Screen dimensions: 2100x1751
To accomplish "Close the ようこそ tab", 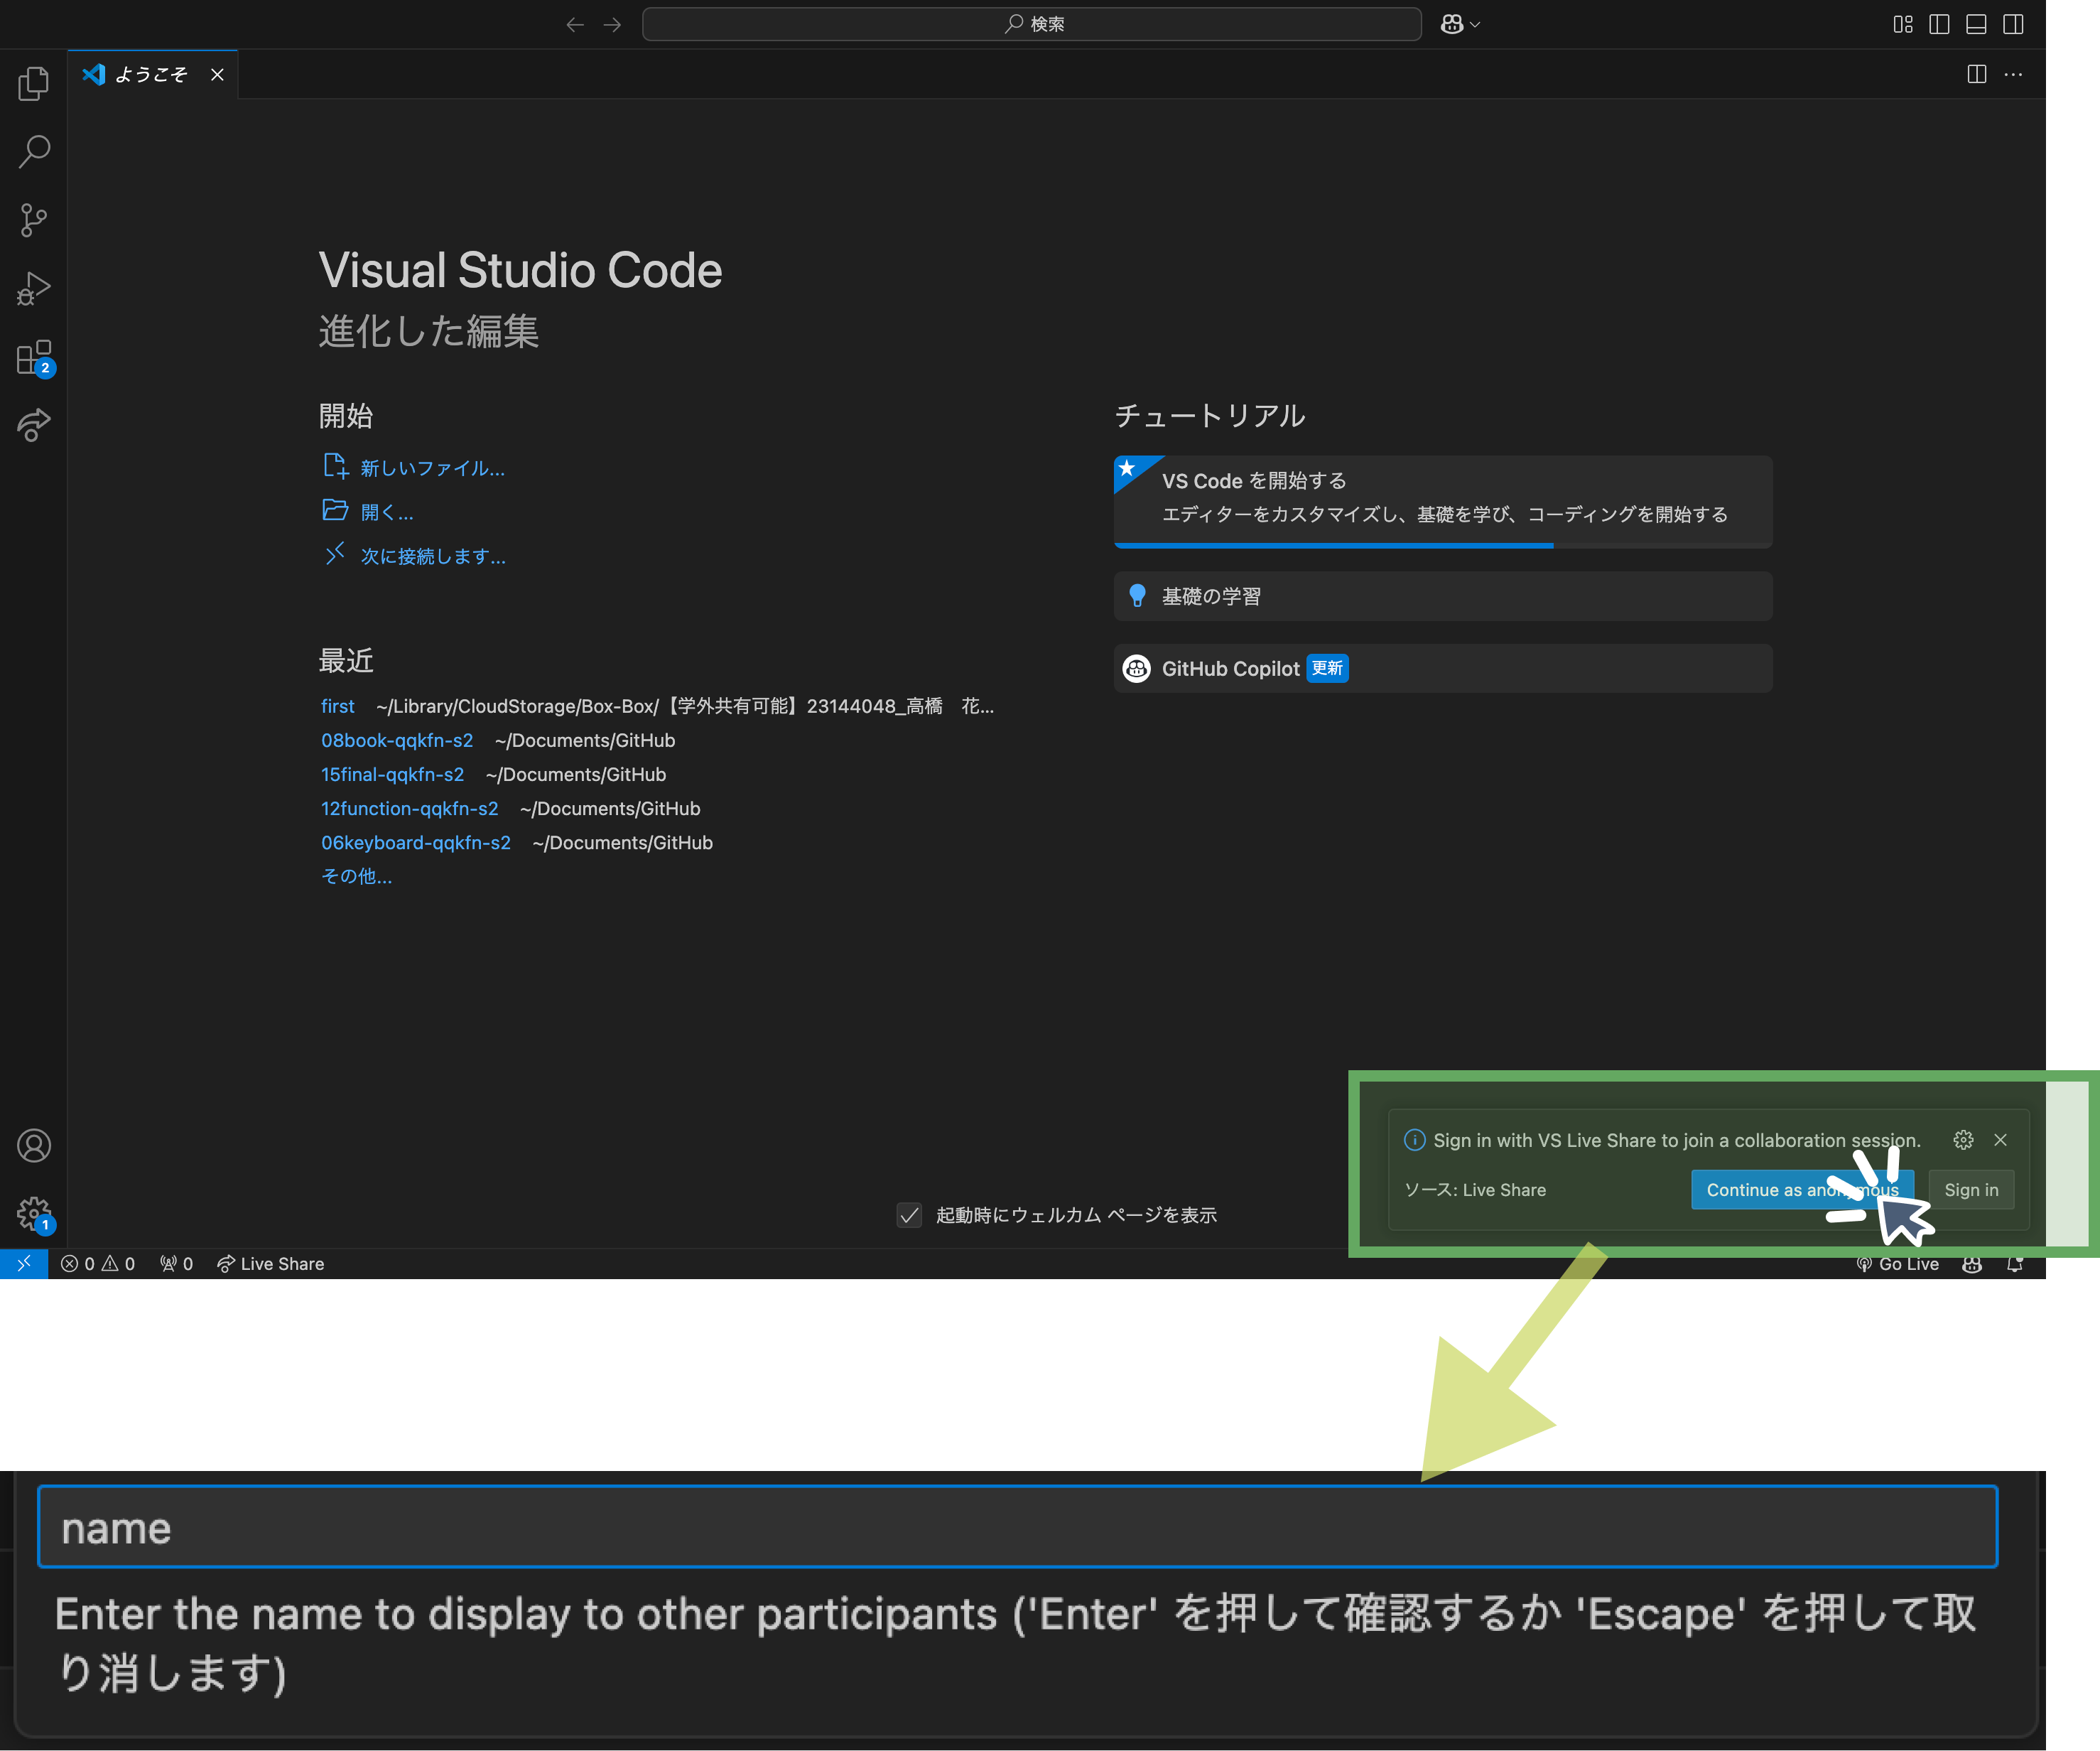I will pyautogui.click(x=217, y=75).
